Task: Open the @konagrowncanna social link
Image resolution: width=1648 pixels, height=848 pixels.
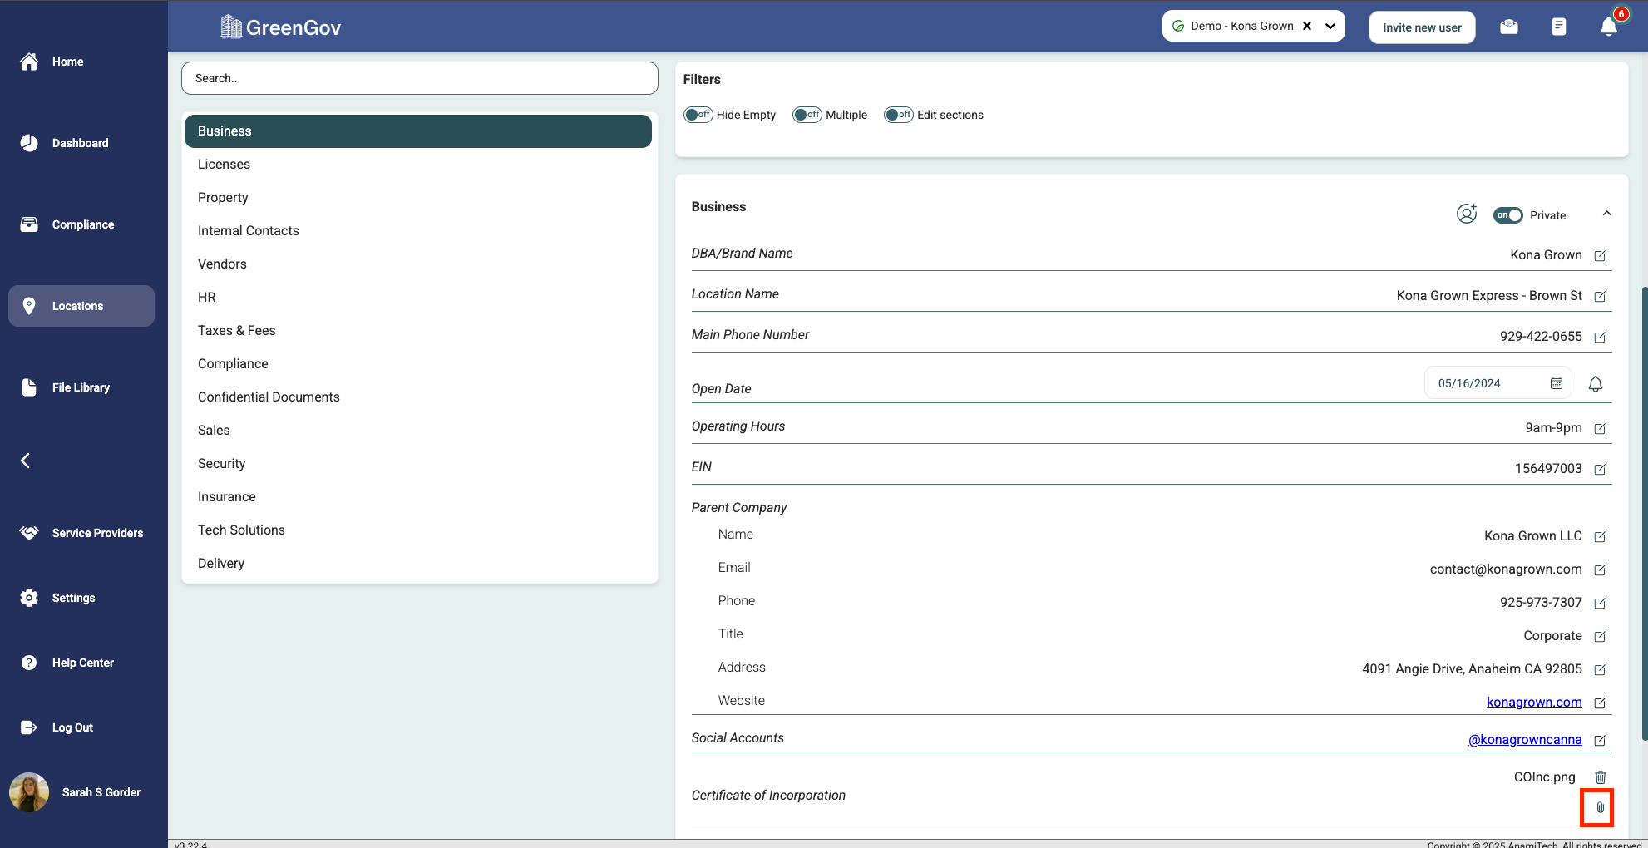Action: click(x=1525, y=739)
